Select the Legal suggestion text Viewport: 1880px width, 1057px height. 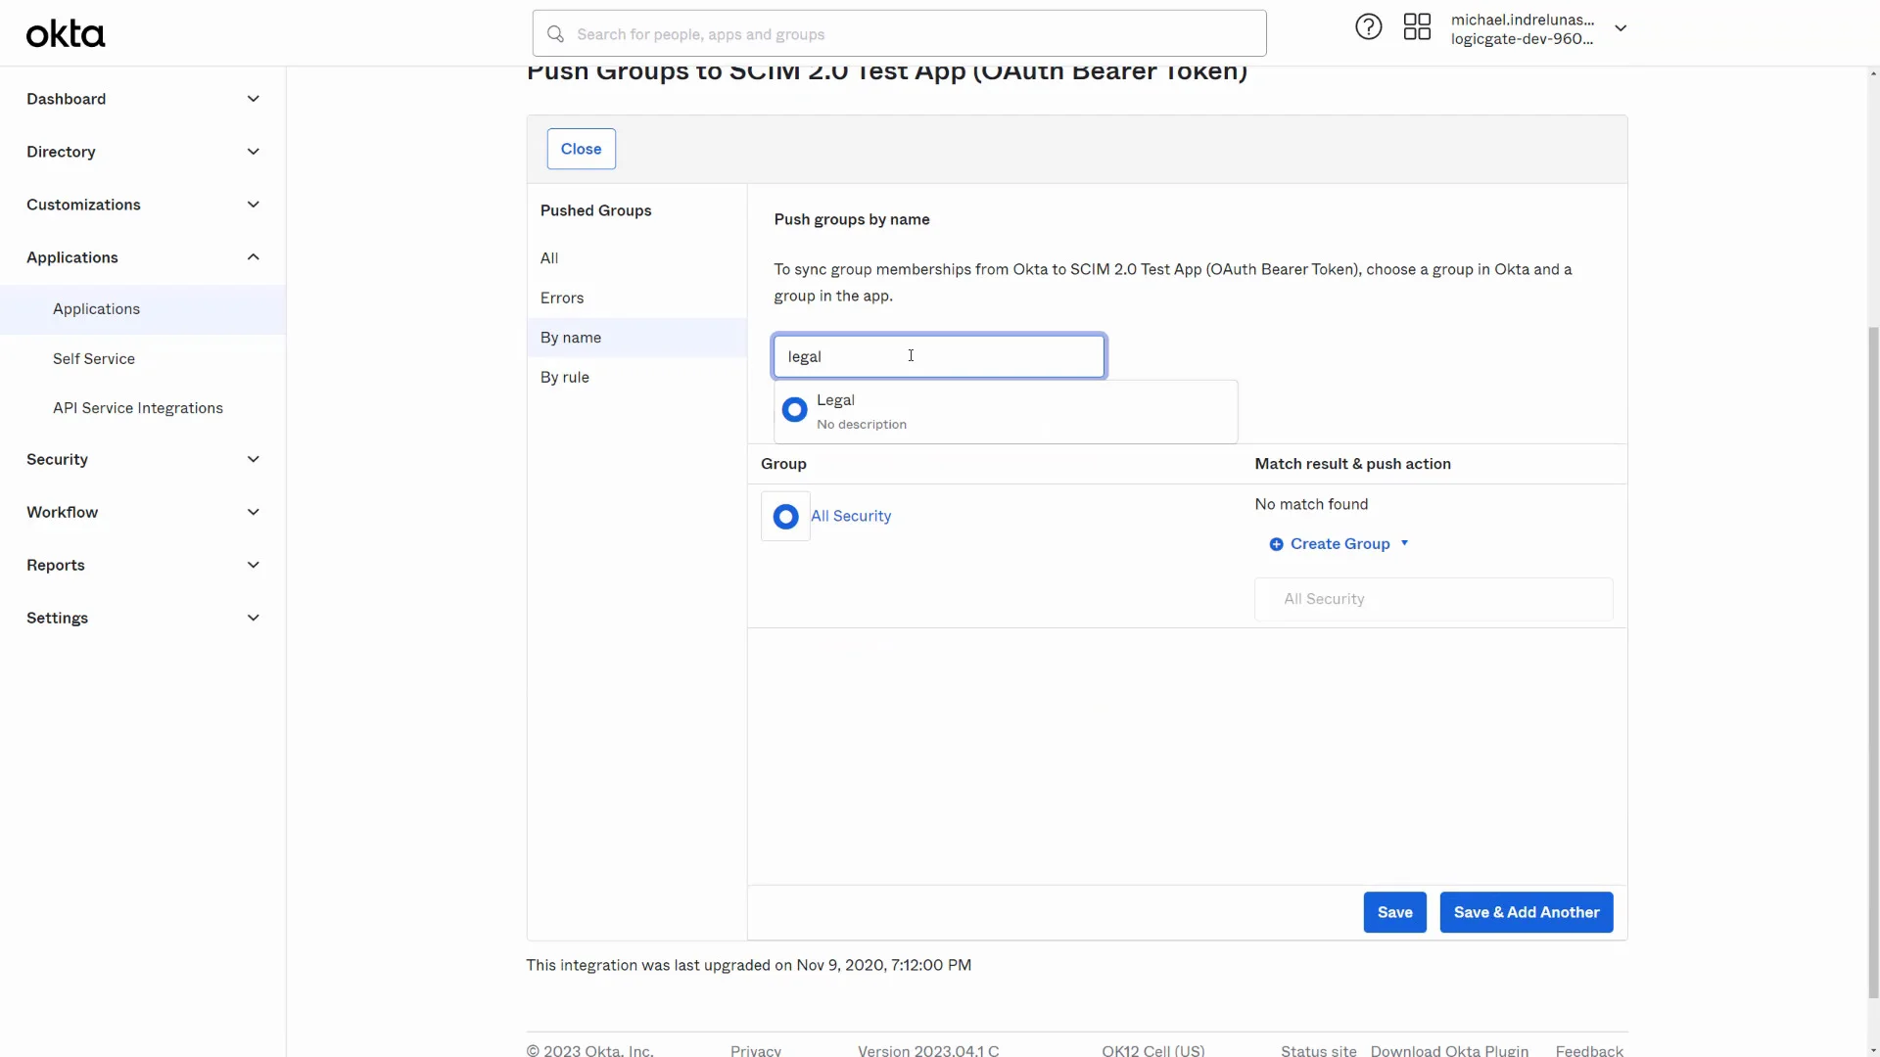coord(835,400)
